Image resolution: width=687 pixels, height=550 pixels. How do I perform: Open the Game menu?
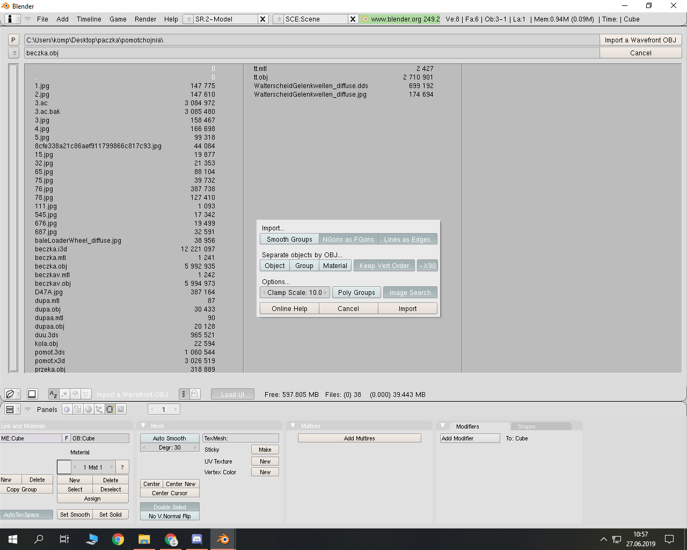(118, 19)
